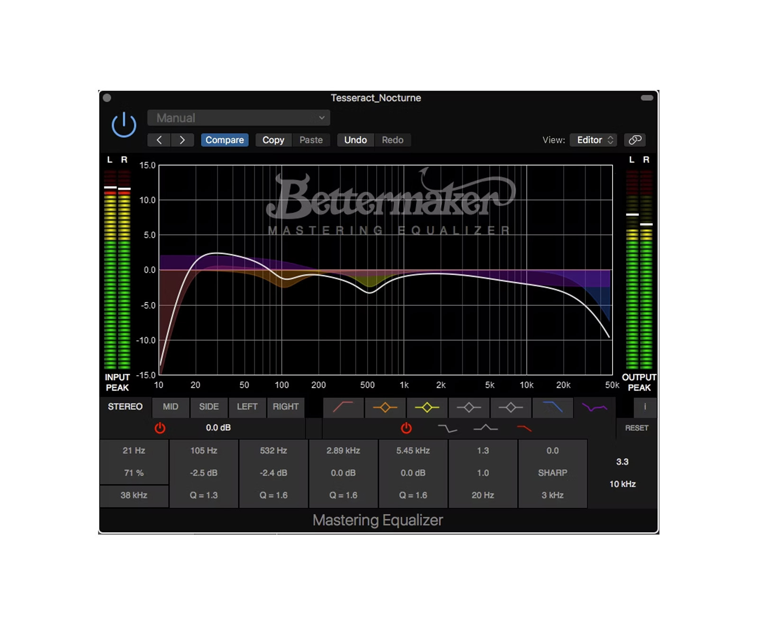Toggle the red power button beside shelf icons

(406, 428)
